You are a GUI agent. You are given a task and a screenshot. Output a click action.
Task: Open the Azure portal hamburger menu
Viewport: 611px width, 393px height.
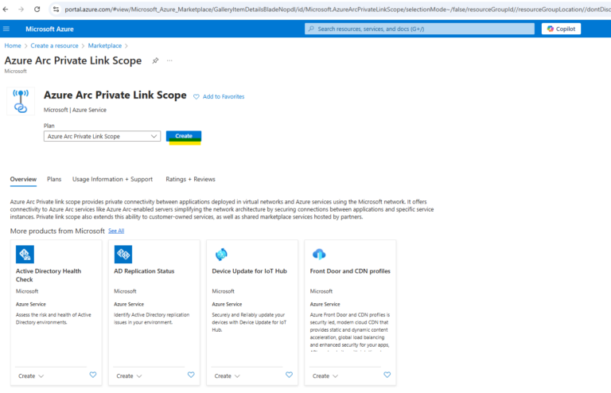[x=7, y=29]
